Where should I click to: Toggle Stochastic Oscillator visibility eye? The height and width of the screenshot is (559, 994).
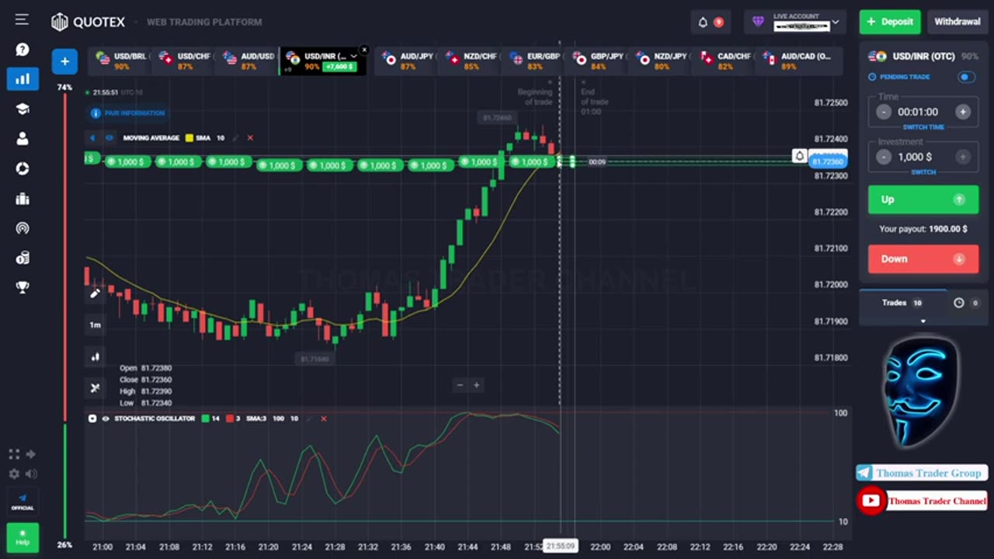pyautogui.click(x=106, y=418)
